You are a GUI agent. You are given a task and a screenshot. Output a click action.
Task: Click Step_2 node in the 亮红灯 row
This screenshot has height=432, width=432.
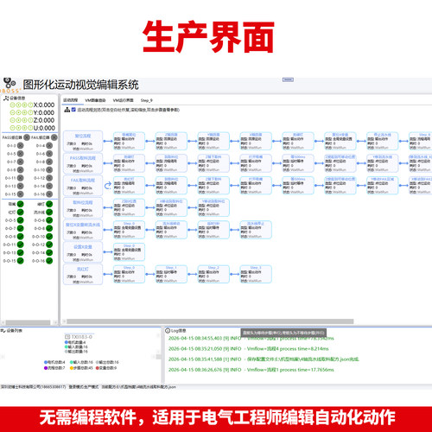213,274
